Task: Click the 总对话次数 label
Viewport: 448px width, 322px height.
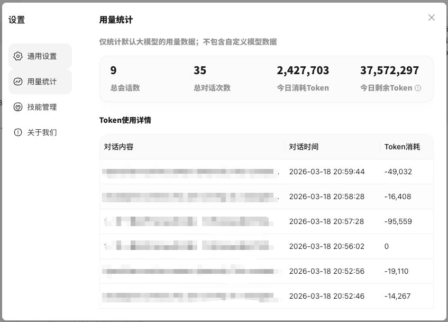Action: point(212,88)
